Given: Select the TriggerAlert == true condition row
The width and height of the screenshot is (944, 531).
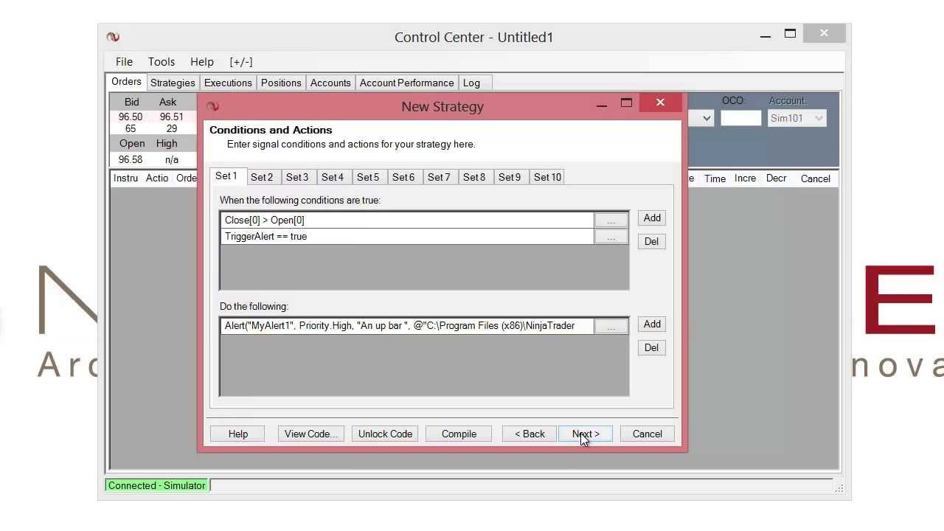Looking at the screenshot, I should 407,236.
